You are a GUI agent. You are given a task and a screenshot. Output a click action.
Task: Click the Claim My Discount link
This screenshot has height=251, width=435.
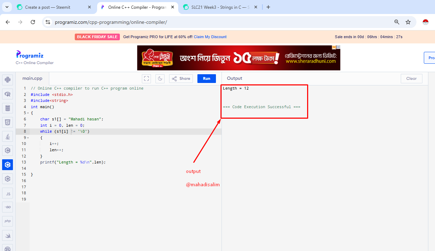point(210,37)
